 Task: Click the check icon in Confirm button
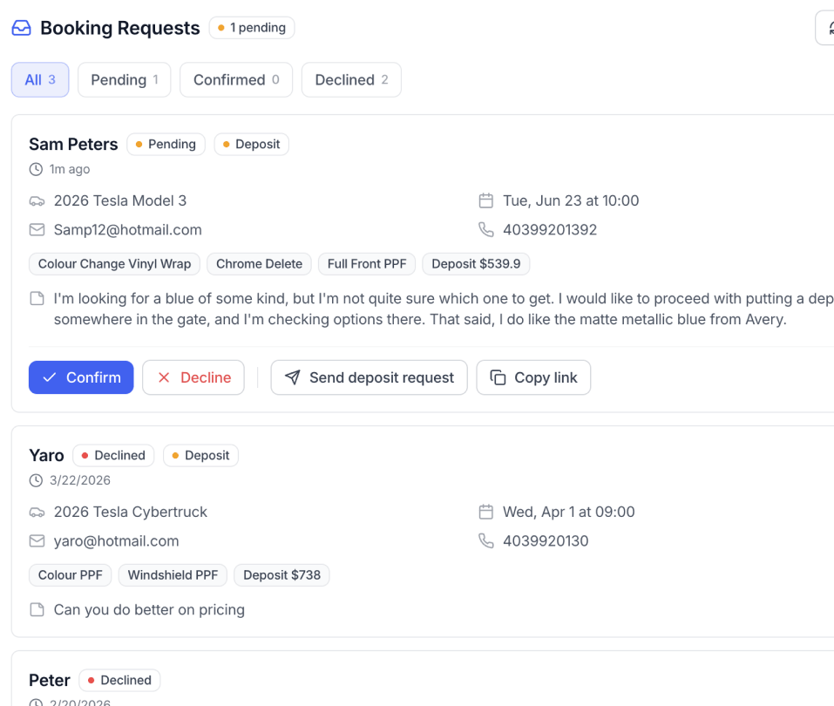[50, 377]
